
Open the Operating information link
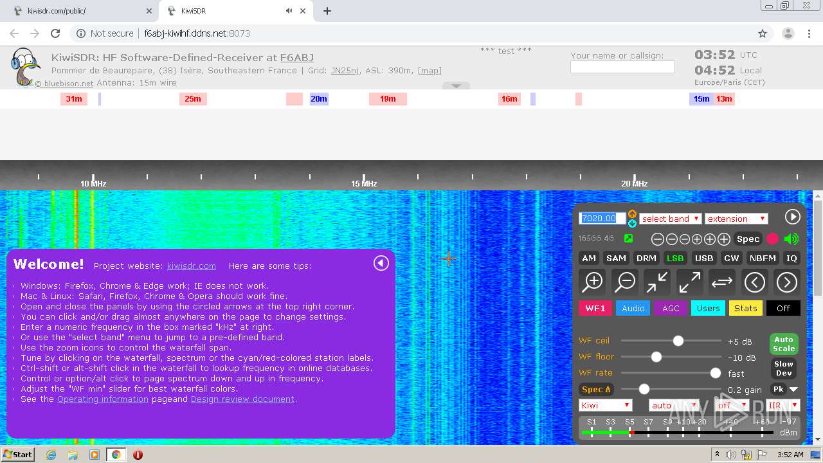click(103, 399)
